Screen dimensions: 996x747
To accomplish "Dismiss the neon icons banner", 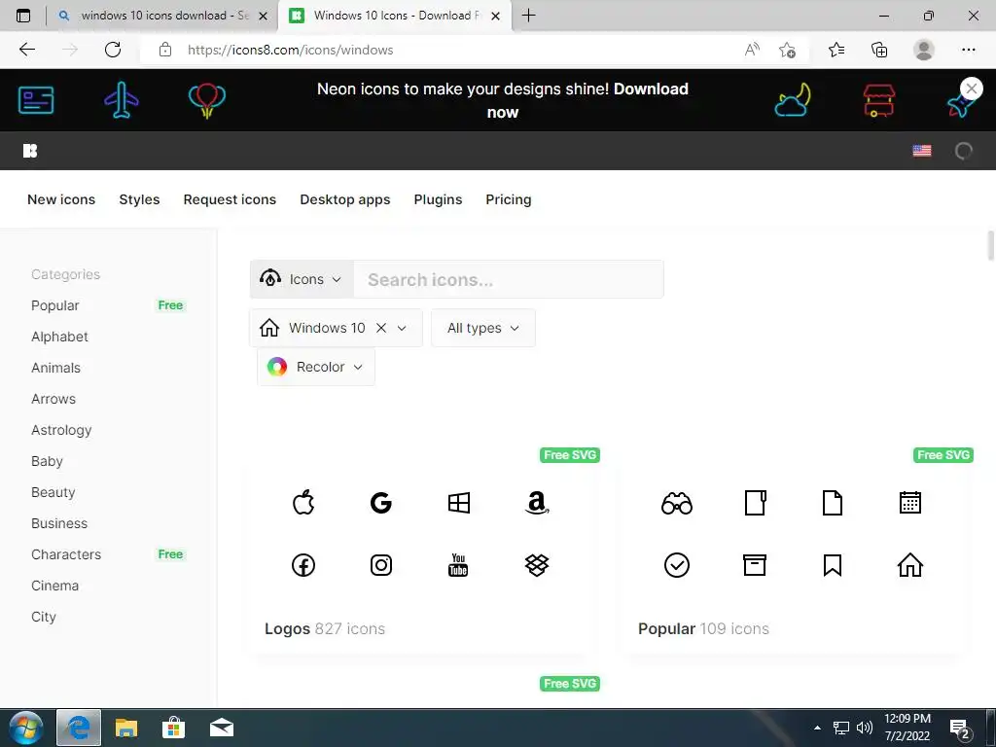I will 972,89.
